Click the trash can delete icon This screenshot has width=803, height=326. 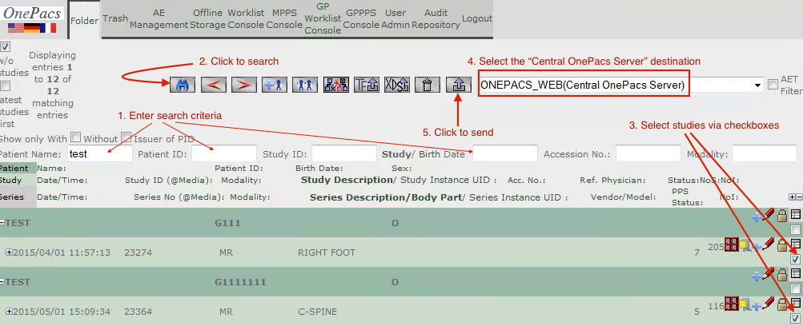tap(427, 85)
